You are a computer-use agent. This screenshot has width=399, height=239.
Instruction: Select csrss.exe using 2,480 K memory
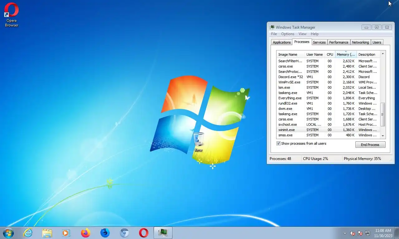(x=328, y=66)
